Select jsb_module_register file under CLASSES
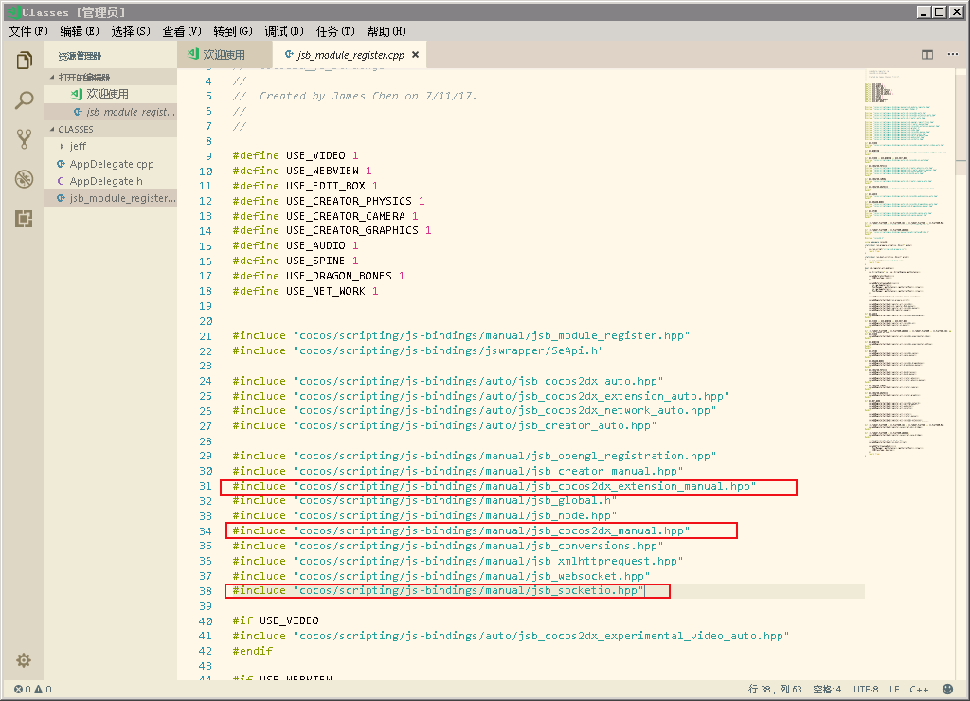970x701 pixels. click(110, 198)
